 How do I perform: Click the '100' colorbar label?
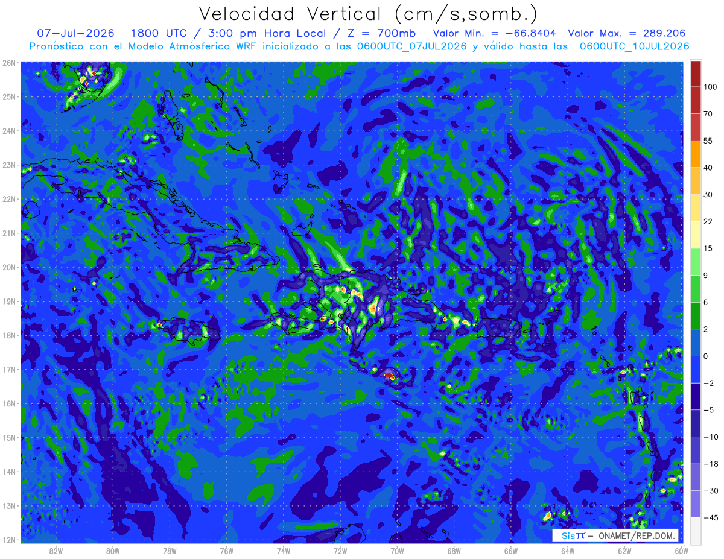710,87
